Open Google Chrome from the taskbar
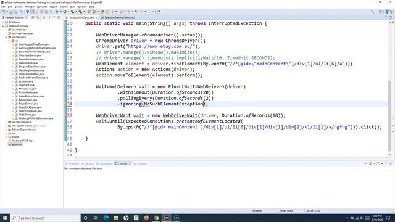Image resolution: width=395 pixels, height=222 pixels. [x=156, y=218]
